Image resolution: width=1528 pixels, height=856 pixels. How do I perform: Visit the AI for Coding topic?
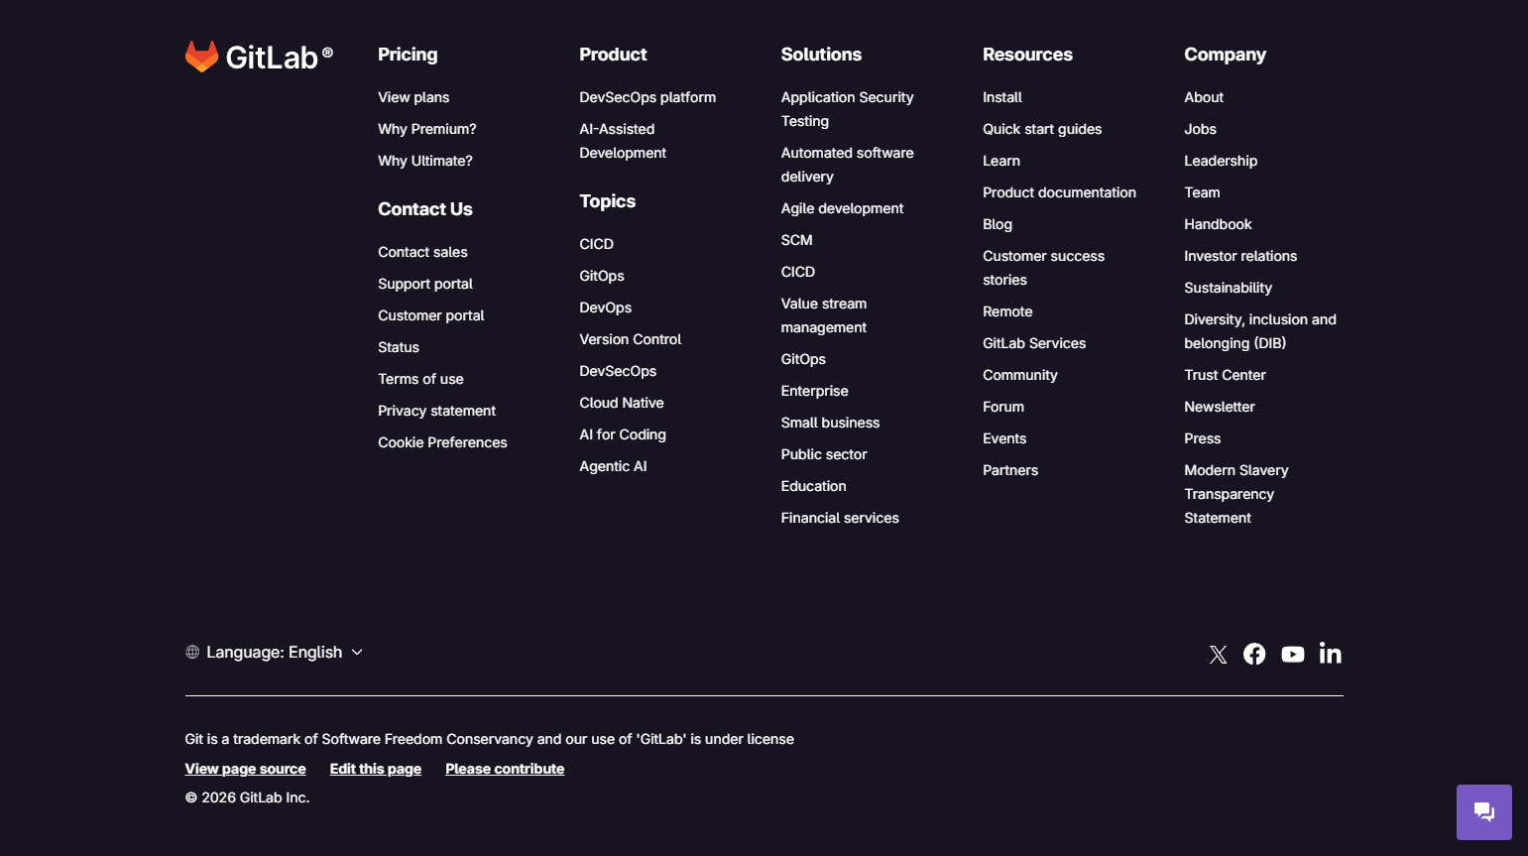coord(623,433)
